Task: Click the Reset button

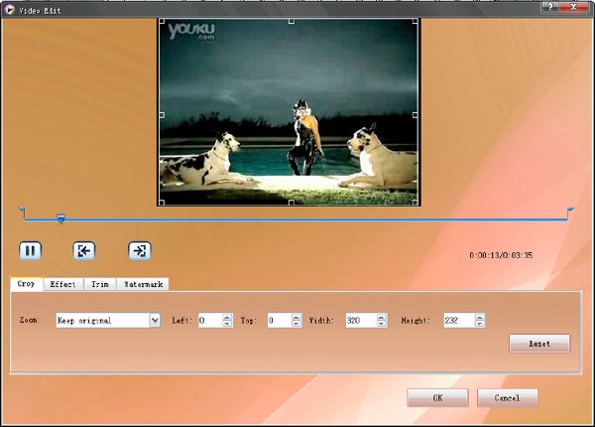Action: click(x=539, y=344)
